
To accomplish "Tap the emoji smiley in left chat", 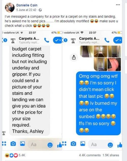I will [x=50, y=145].
